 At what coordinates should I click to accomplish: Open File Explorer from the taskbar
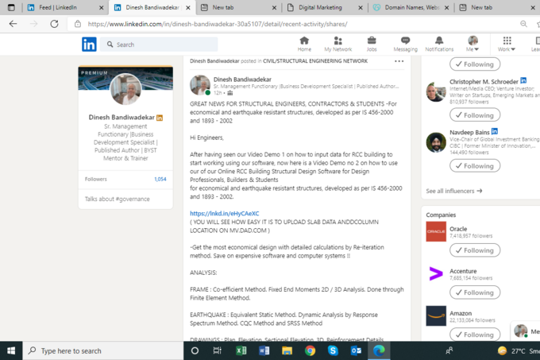click(x=287, y=350)
